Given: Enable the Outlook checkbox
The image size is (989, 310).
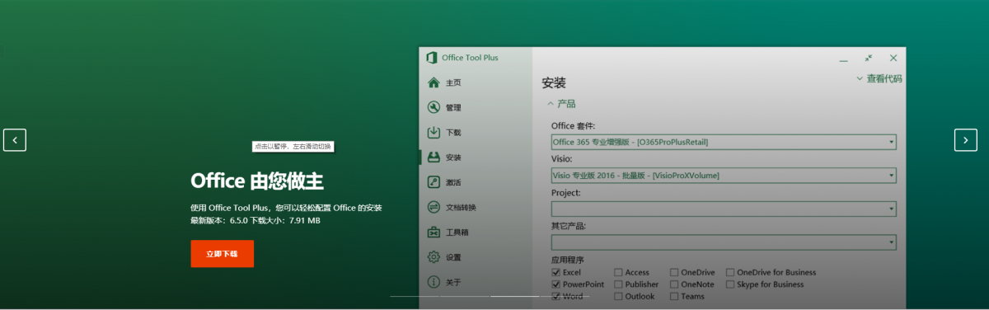Looking at the screenshot, I should (618, 296).
